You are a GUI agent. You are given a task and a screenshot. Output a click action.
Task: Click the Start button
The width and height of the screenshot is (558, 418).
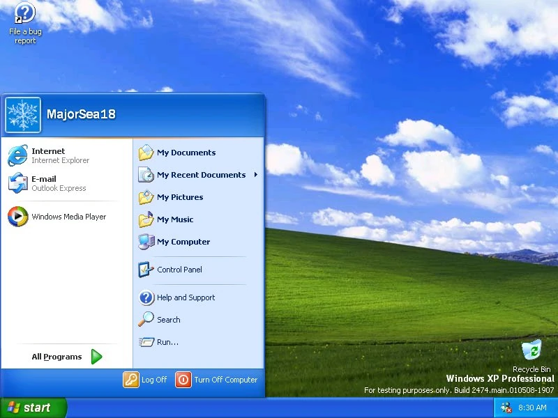coord(31,408)
